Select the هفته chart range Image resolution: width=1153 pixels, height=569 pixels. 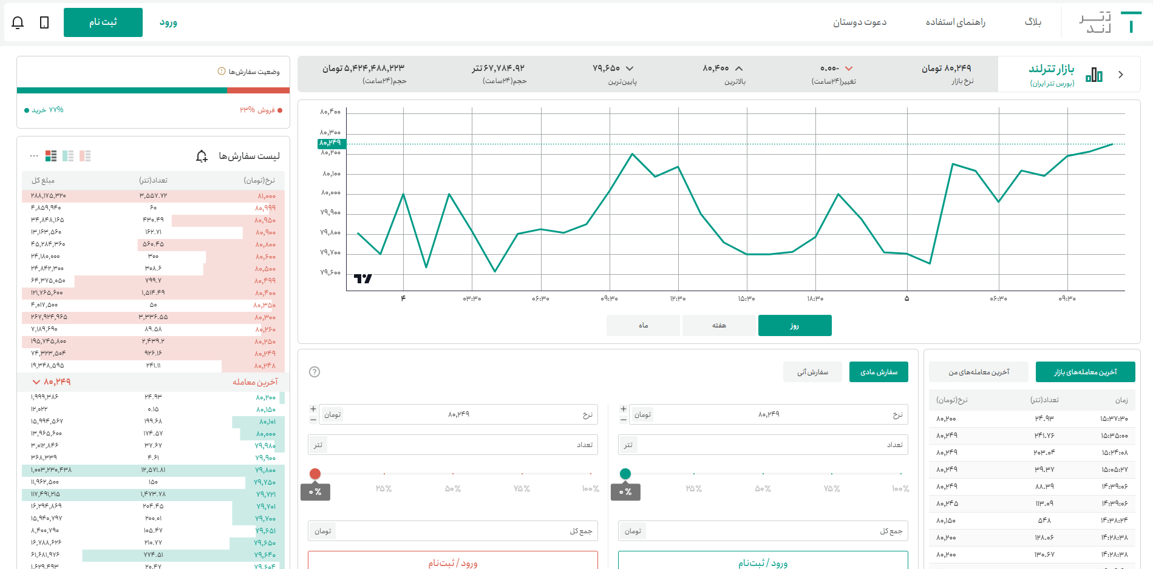(x=719, y=325)
